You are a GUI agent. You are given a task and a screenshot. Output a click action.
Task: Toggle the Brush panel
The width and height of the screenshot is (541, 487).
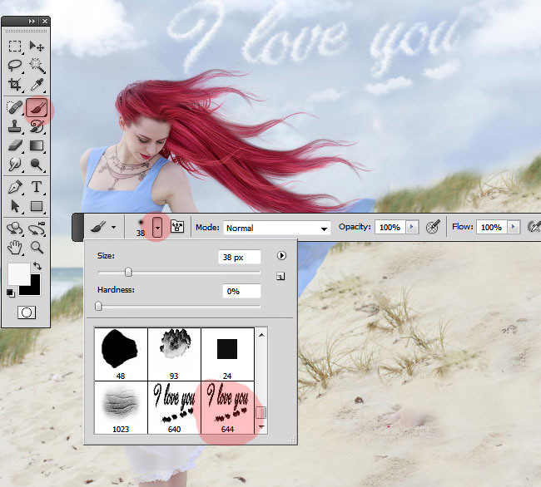tap(177, 227)
